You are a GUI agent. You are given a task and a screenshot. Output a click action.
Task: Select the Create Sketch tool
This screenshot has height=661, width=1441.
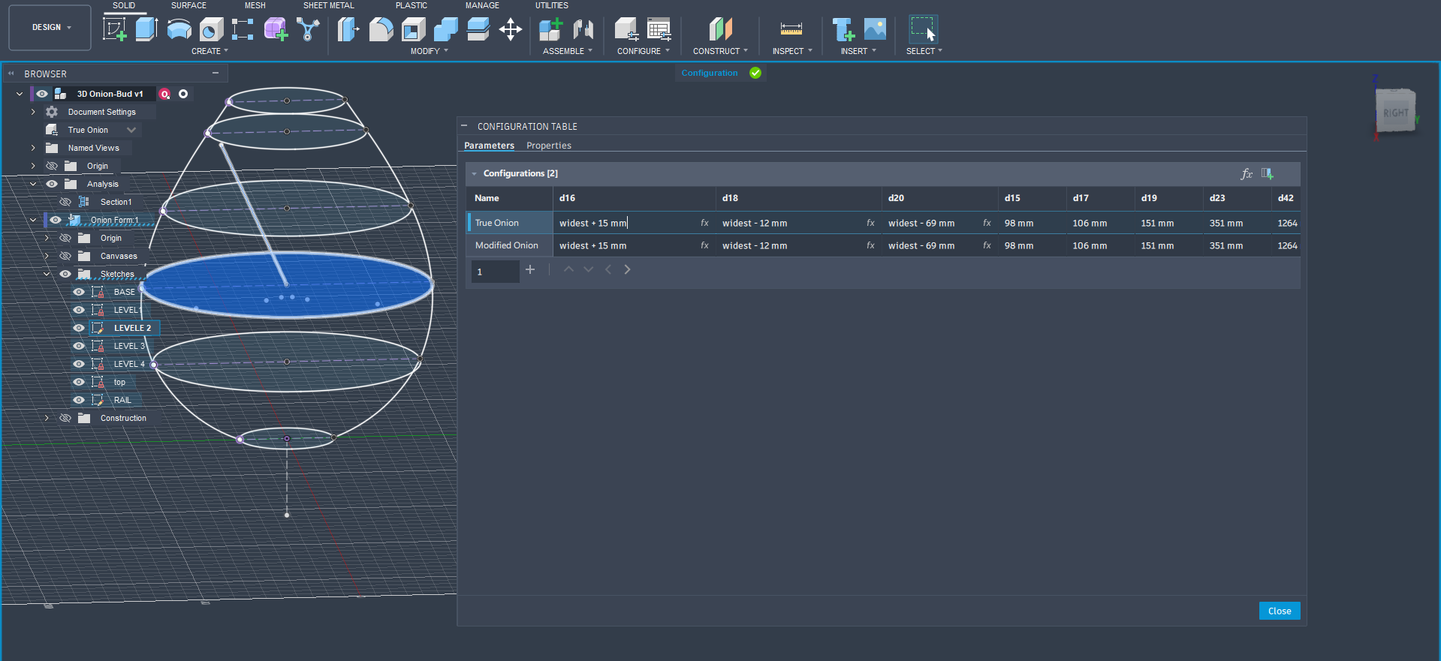tap(114, 29)
